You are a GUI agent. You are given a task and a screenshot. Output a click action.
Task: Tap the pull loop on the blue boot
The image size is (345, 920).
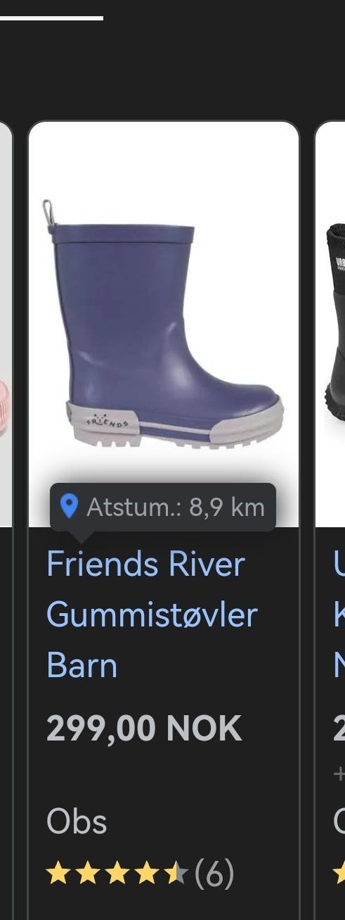coord(48,215)
